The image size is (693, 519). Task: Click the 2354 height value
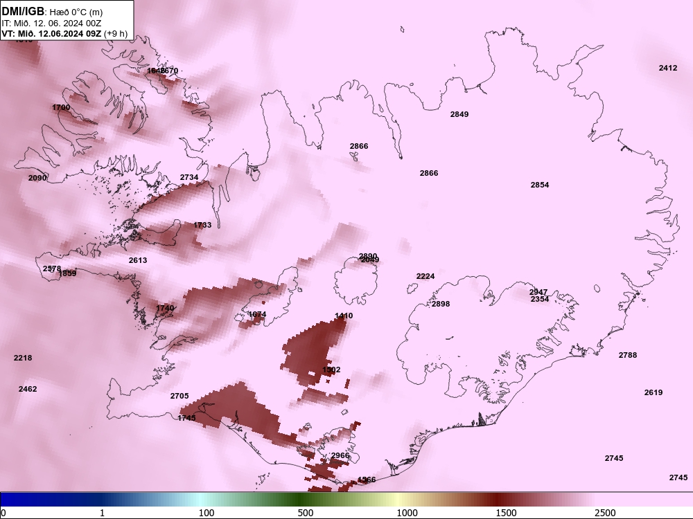click(540, 299)
